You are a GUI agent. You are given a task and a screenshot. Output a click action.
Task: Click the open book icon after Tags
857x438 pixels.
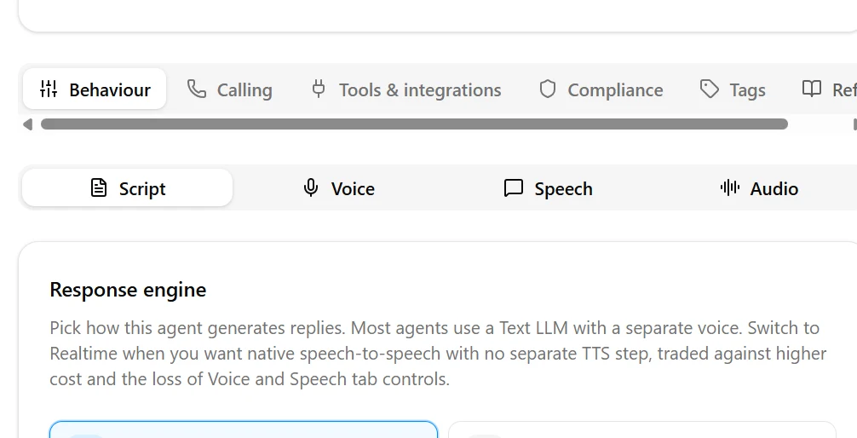(812, 89)
